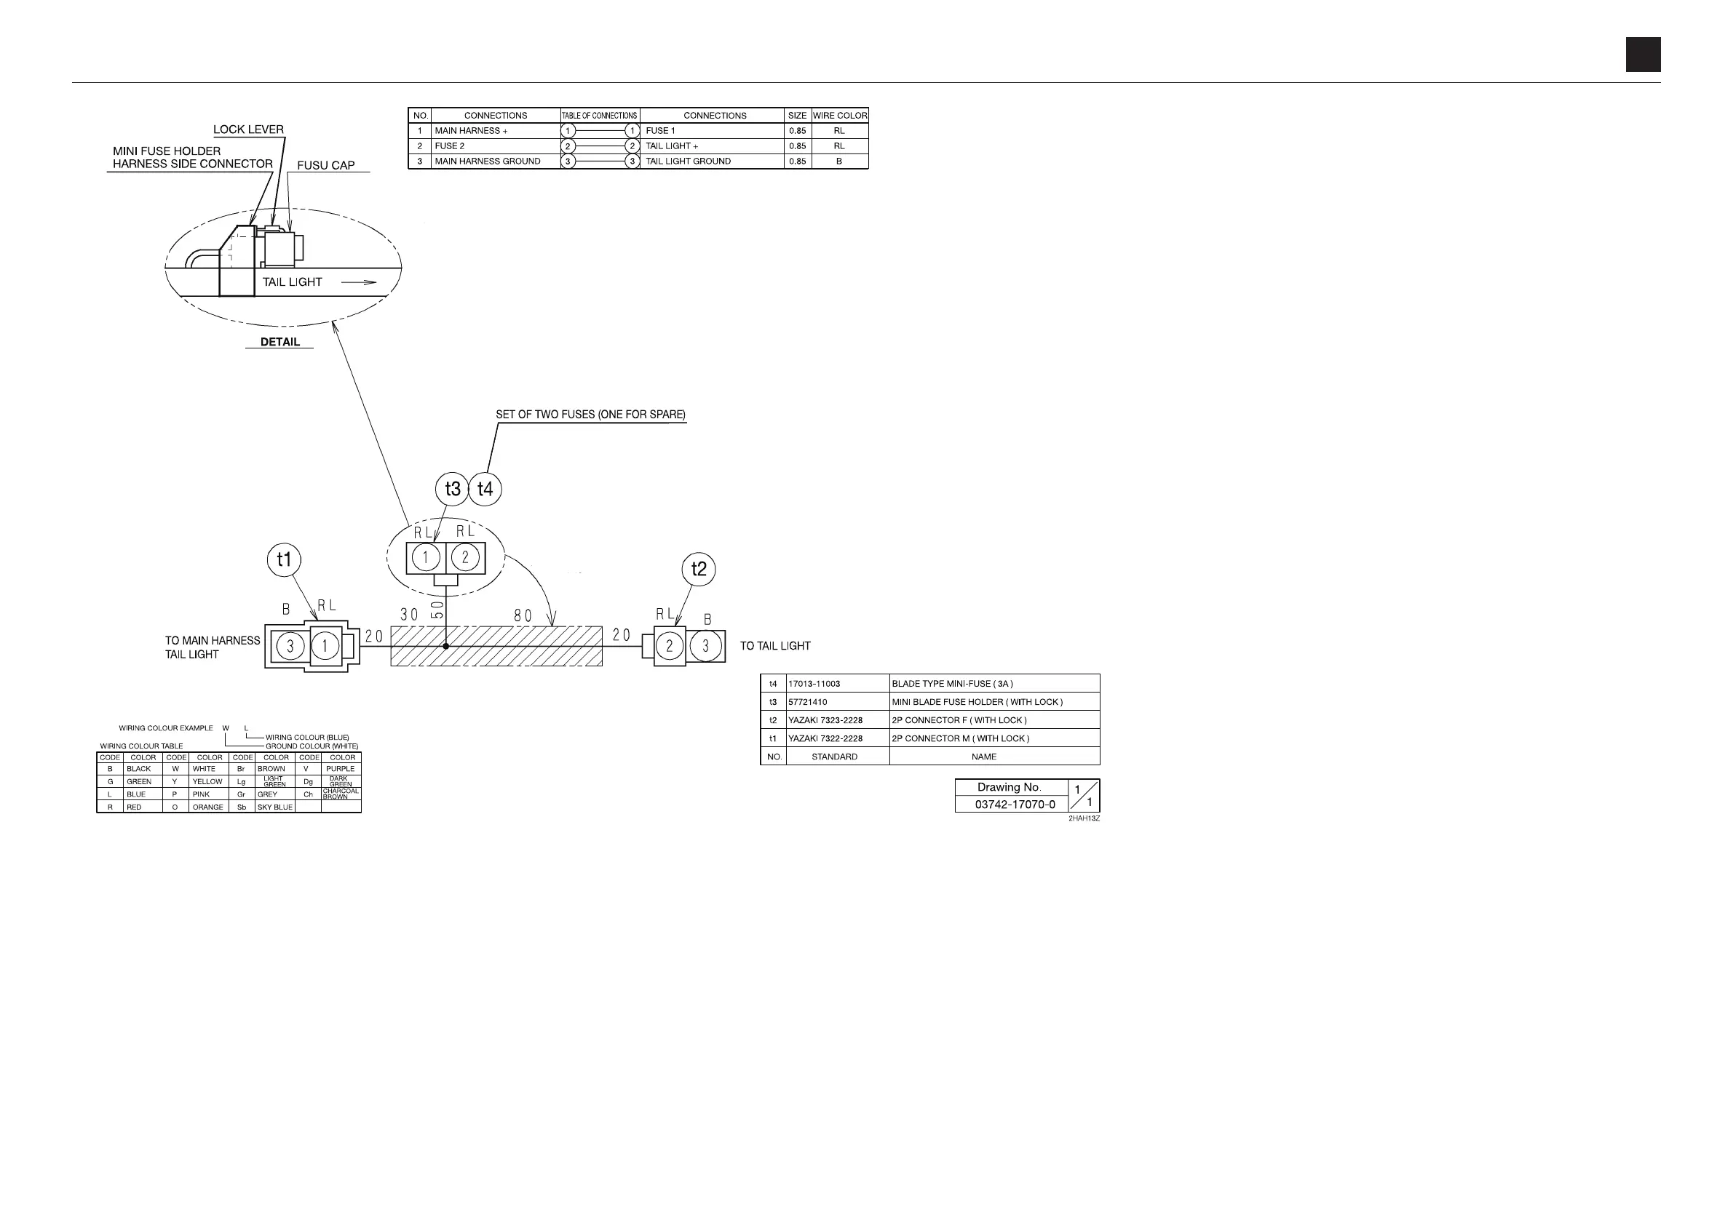Click fuse holder terminal circle 1
Screen dimensions: 1733x1225
(427, 558)
